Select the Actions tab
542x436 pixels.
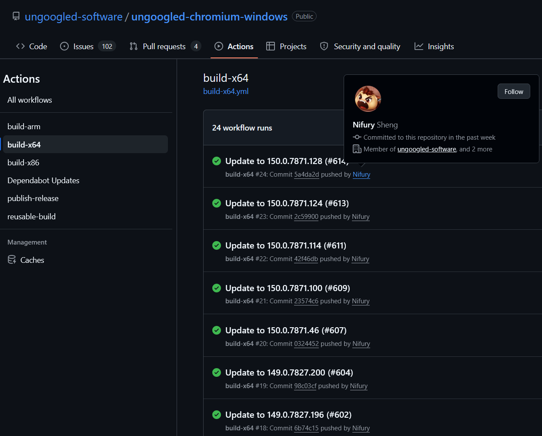pos(234,46)
